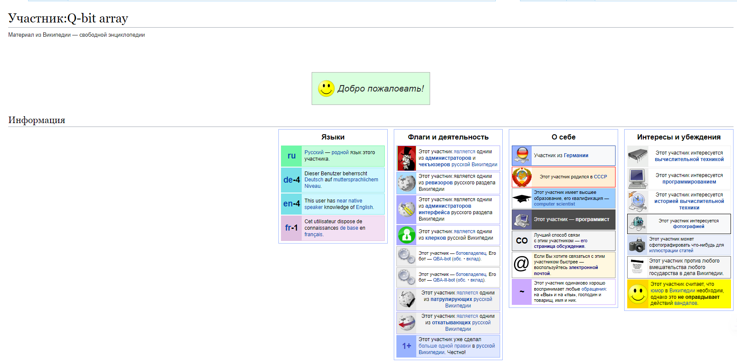Viewport: 737px width, 361px height.
Task: Click the interface administrator tools icon
Action: (407, 209)
